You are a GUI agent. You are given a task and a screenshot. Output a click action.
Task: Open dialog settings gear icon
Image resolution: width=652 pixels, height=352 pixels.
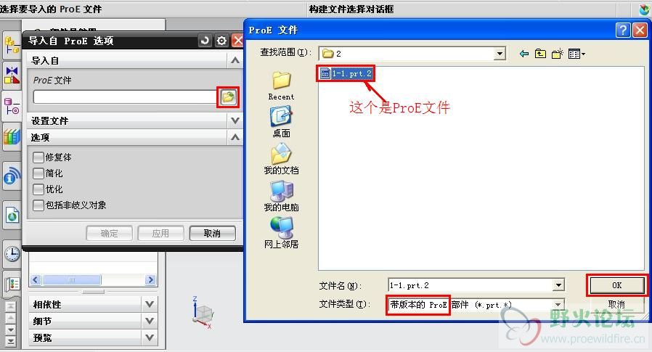pyautogui.click(x=221, y=41)
